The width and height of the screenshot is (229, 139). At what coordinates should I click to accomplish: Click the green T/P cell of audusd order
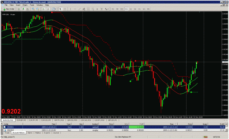136,127
